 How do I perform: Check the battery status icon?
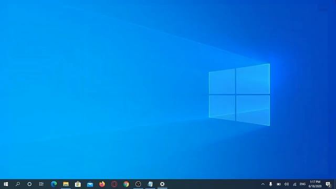coord(279,184)
